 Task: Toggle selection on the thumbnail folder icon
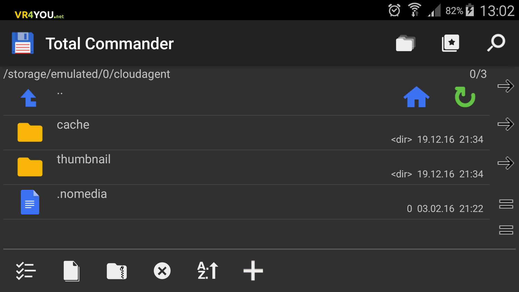tap(30, 167)
